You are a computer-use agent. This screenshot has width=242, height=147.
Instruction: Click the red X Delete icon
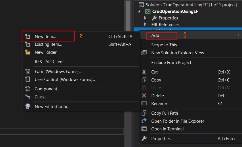[144, 96]
